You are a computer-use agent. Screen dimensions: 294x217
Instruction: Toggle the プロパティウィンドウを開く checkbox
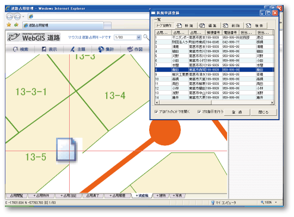click(156, 112)
